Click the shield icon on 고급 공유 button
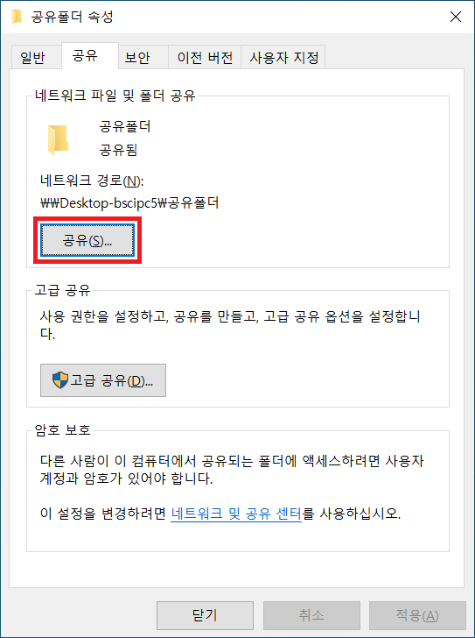The image size is (475, 638). pyautogui.click(x=60, y=380)
